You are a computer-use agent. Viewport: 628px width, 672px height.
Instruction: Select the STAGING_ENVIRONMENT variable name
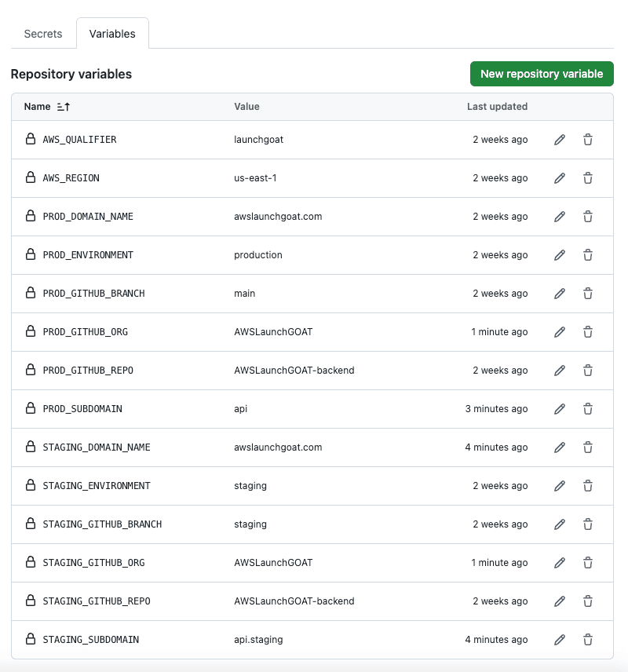[x=97, y=486]
